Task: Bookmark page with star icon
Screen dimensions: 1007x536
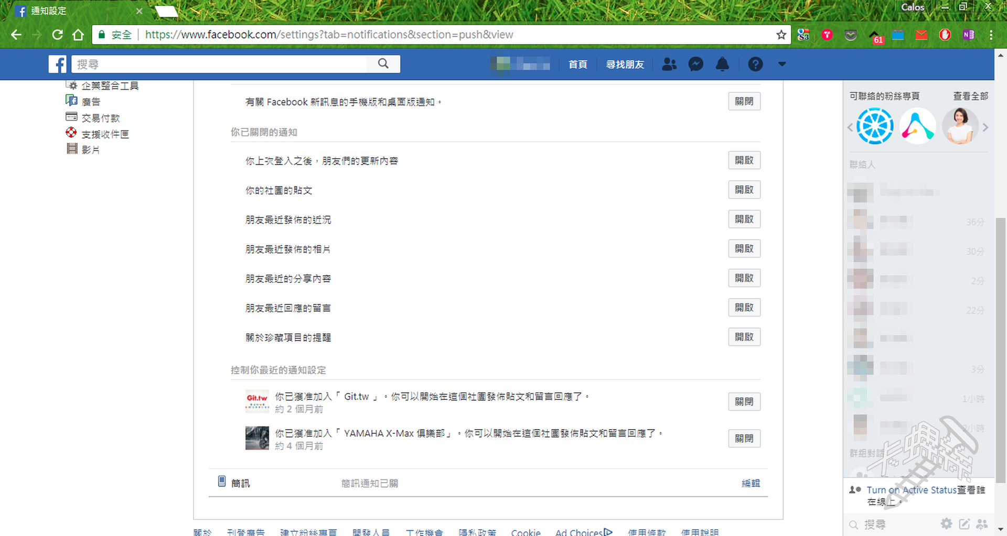Action: pyautogui.click(x=781, y=35)
